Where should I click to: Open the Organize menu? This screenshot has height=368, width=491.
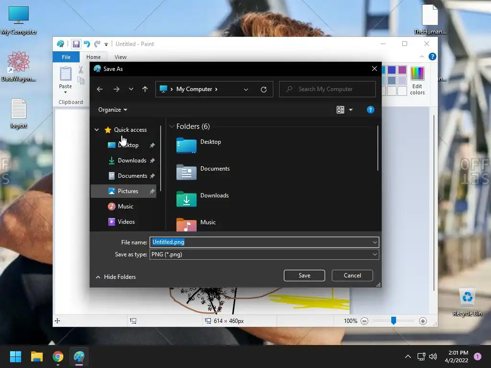(x=112, y=110)
